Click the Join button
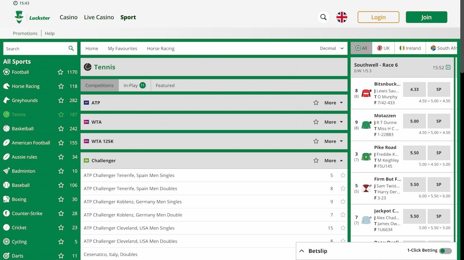464x260 pixels. point(426,17)
